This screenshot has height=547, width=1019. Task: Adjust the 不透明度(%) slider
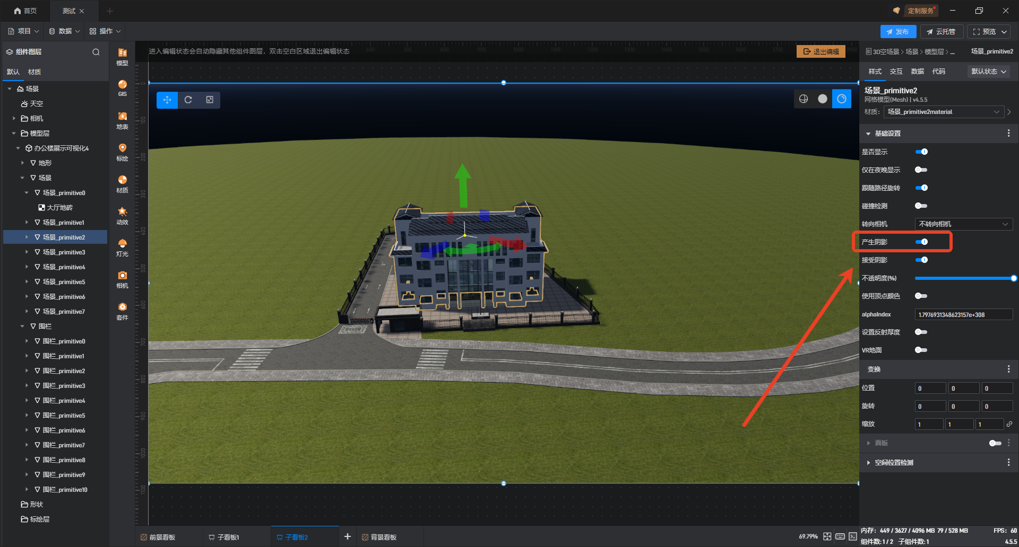[x=964, y=278]
